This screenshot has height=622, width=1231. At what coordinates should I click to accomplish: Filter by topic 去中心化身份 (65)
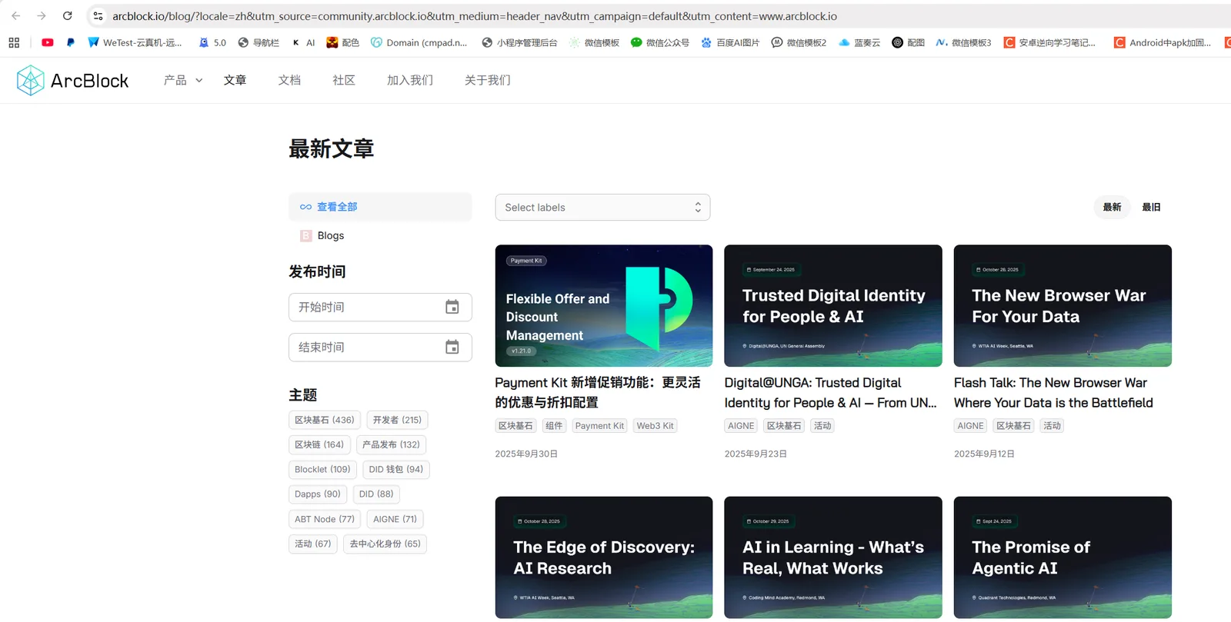coord(385,544)
